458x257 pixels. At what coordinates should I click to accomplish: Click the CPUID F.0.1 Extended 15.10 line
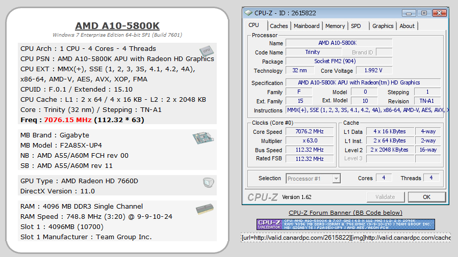coord(77,90)
